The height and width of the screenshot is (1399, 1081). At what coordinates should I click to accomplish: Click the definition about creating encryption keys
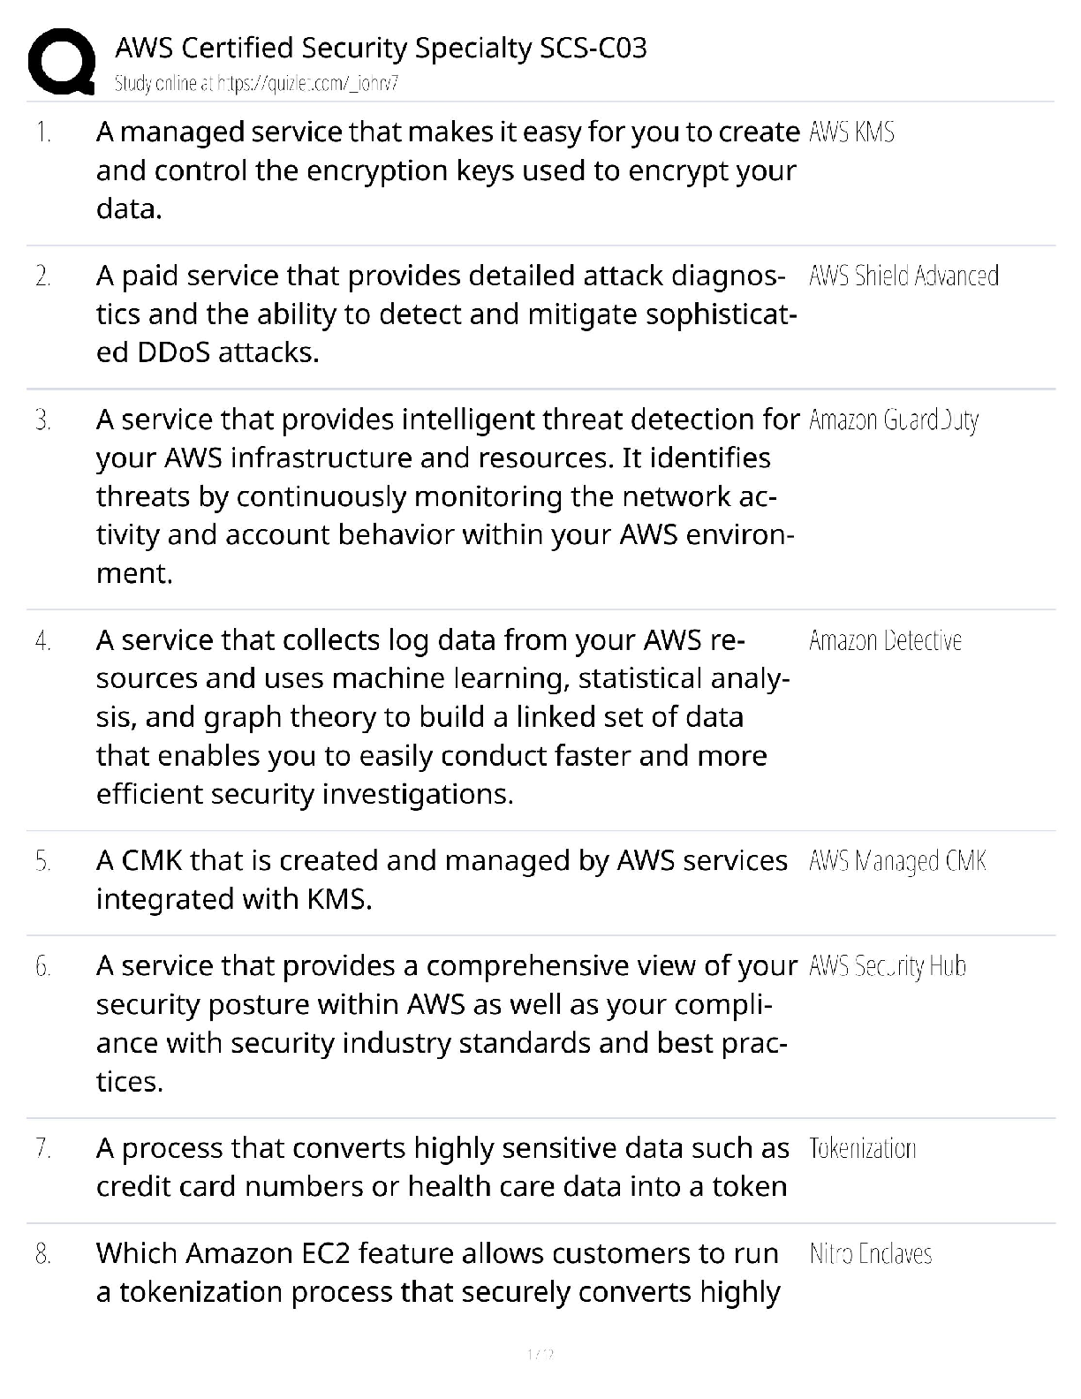pyautogui.click(x=446, y=170)
